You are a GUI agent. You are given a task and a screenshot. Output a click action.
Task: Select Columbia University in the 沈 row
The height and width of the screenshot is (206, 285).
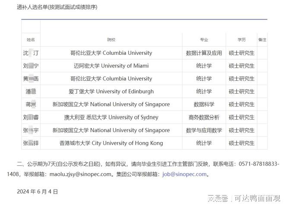pyautogui.click(x=111, y=53)
